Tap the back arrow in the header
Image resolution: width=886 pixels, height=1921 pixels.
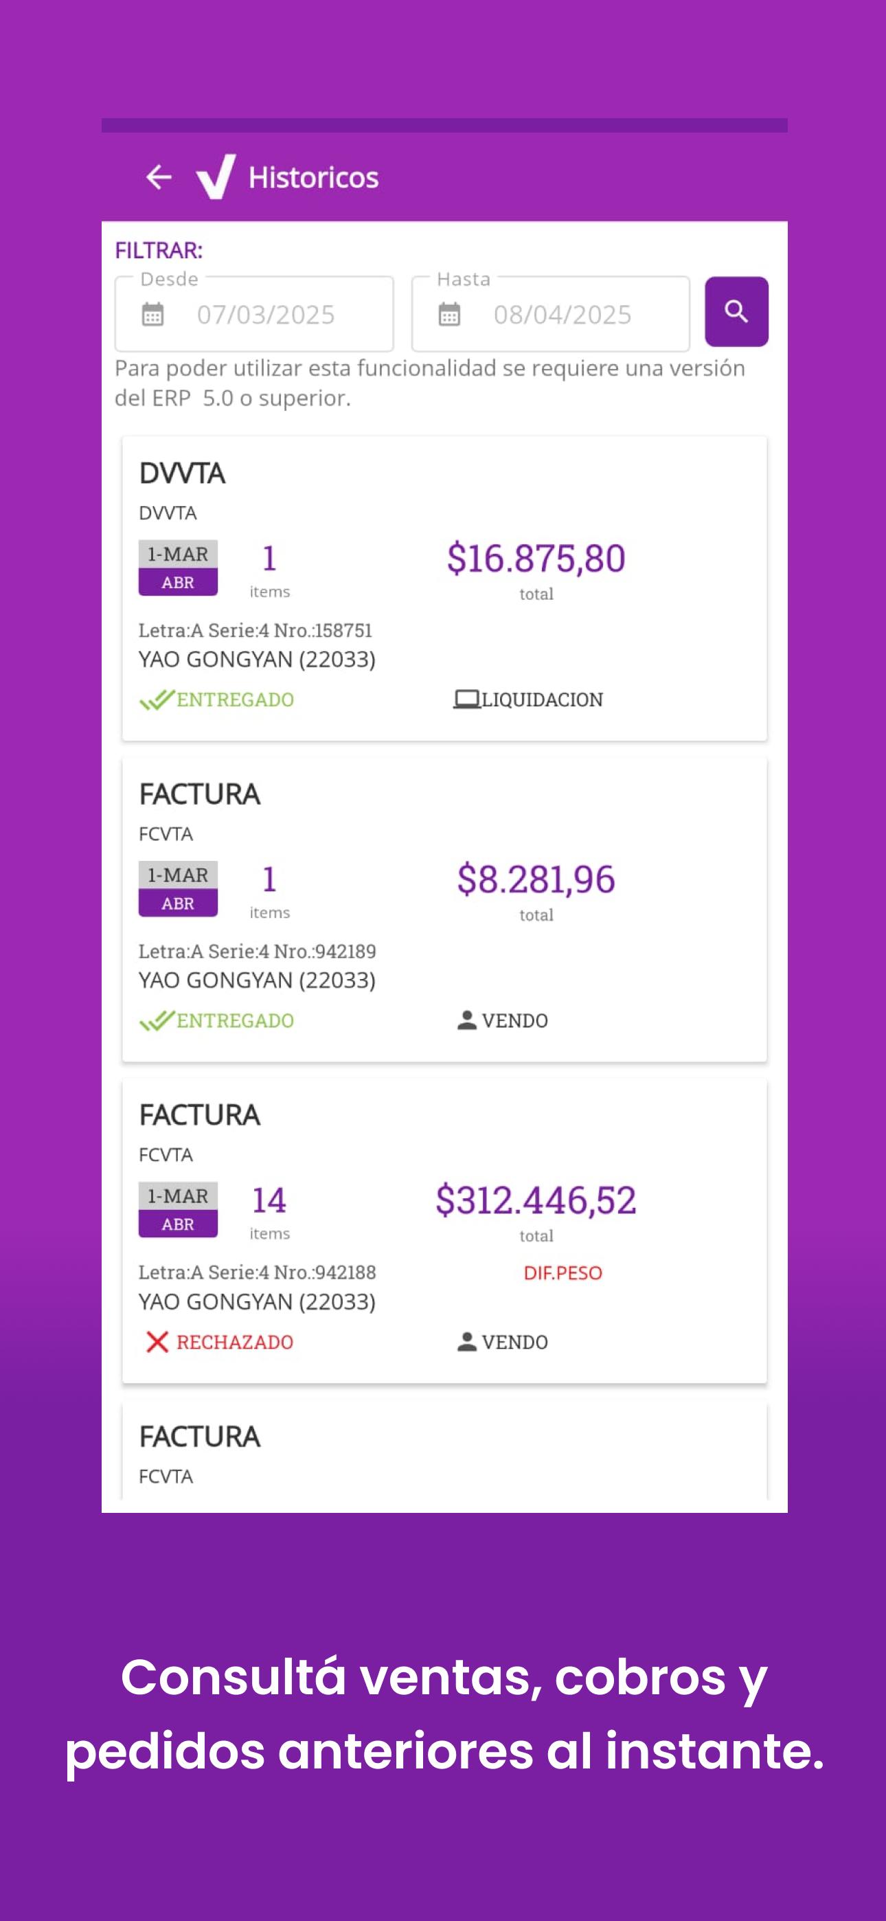pos(158,177)
